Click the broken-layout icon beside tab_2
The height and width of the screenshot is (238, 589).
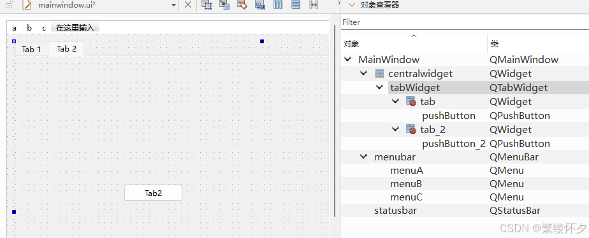pyautogui.click(x=411, y=129)
